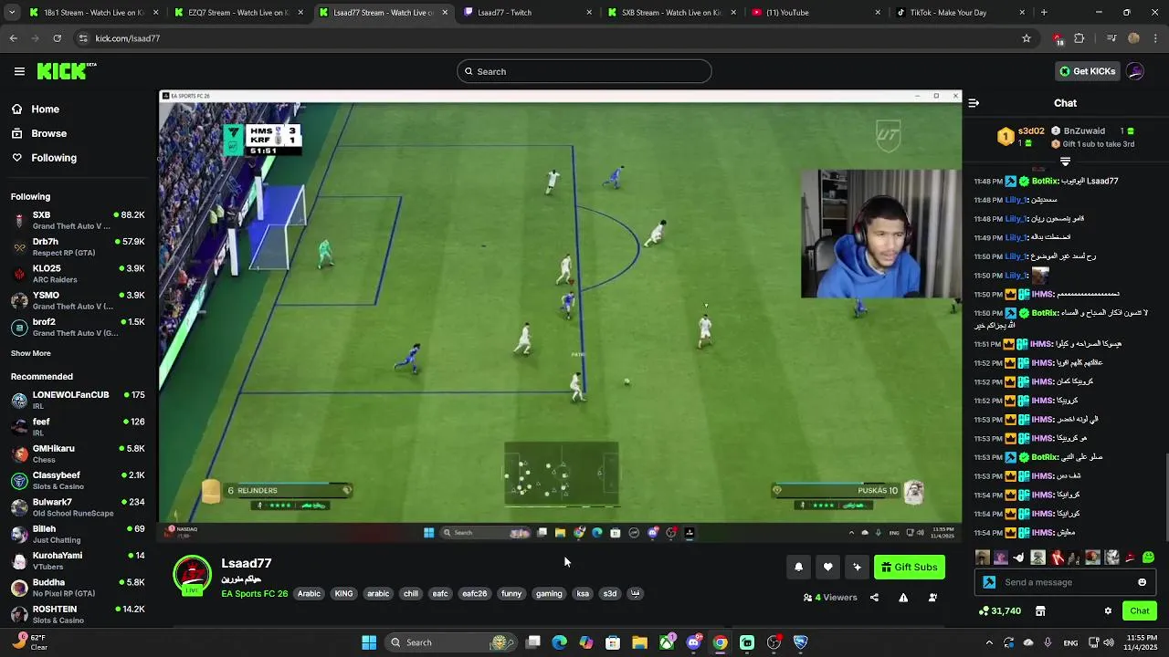Open the 4 Viewers list
This screenshot has width=1169, height=657.
[830, 598]
